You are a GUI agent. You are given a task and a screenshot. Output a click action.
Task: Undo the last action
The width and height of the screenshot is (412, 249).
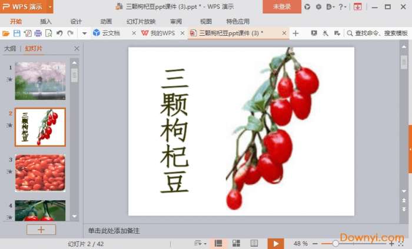pyautogui.click(x=59, y=33)
